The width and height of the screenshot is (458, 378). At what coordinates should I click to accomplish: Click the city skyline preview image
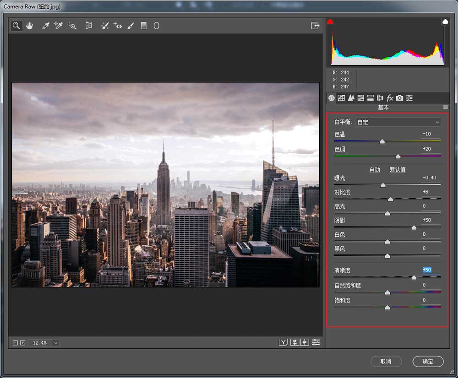point(166,185)
